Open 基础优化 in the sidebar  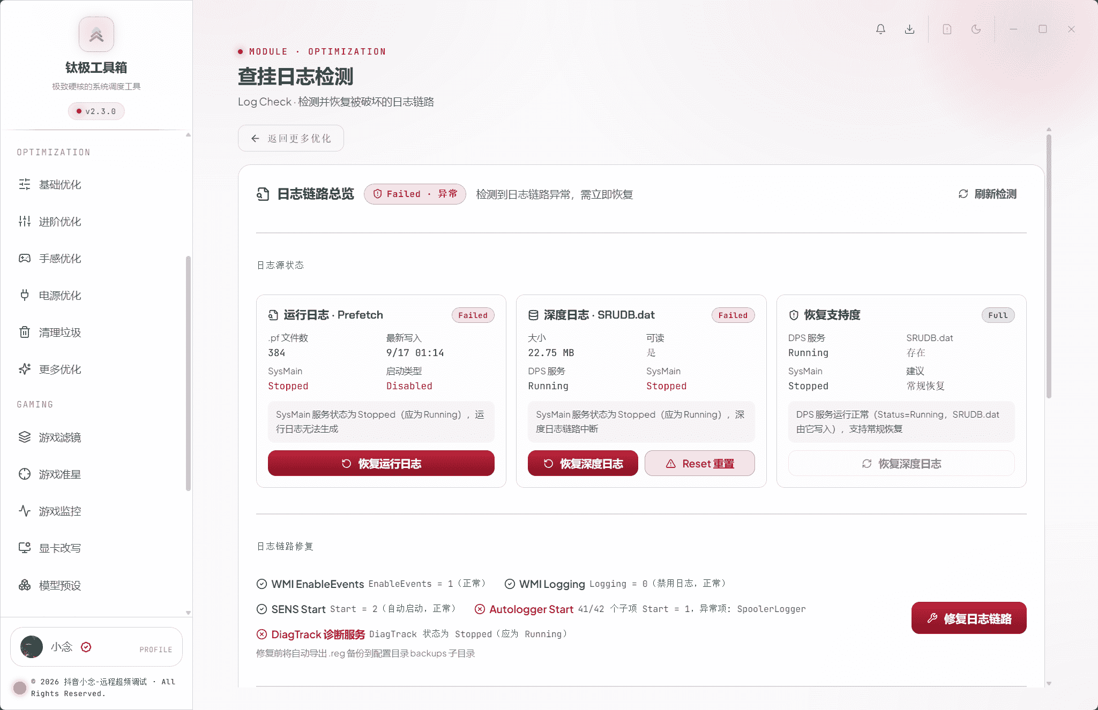pos(96,185)
